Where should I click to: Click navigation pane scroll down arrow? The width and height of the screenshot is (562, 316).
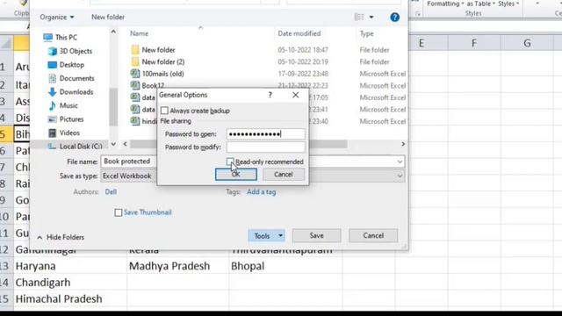113,144
